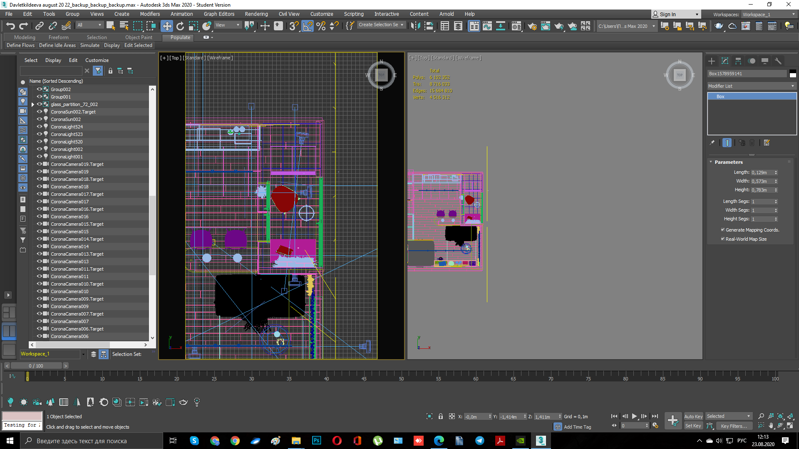
Task: Open the Utilities wrench panel
Action: [778, 61]
